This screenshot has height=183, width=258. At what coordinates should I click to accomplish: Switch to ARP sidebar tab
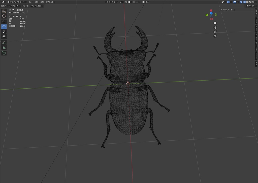pyautogui.click(x=256, y=49)
